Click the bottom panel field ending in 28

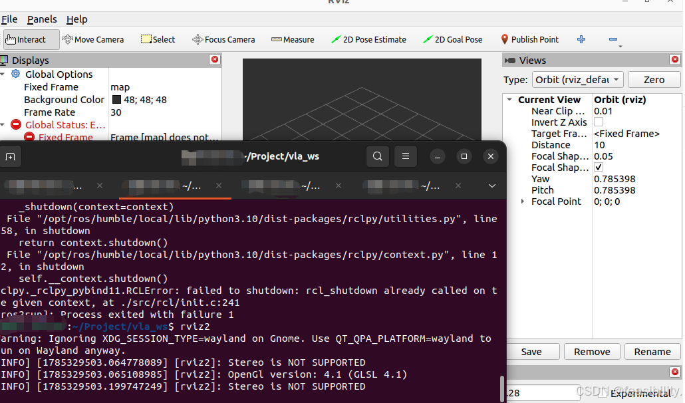click(x=543, y=393)
